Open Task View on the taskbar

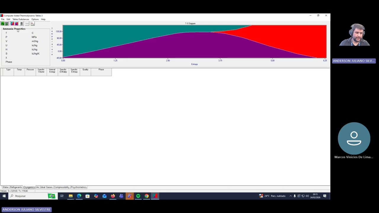tap(62, 196)
